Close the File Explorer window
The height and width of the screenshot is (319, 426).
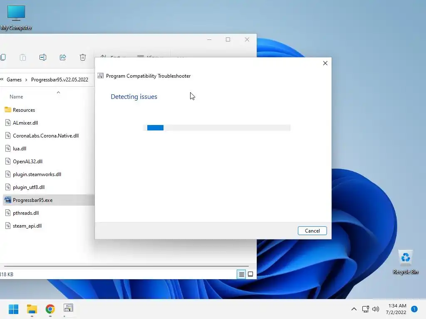pyautogui.click(x=247, y=39)
